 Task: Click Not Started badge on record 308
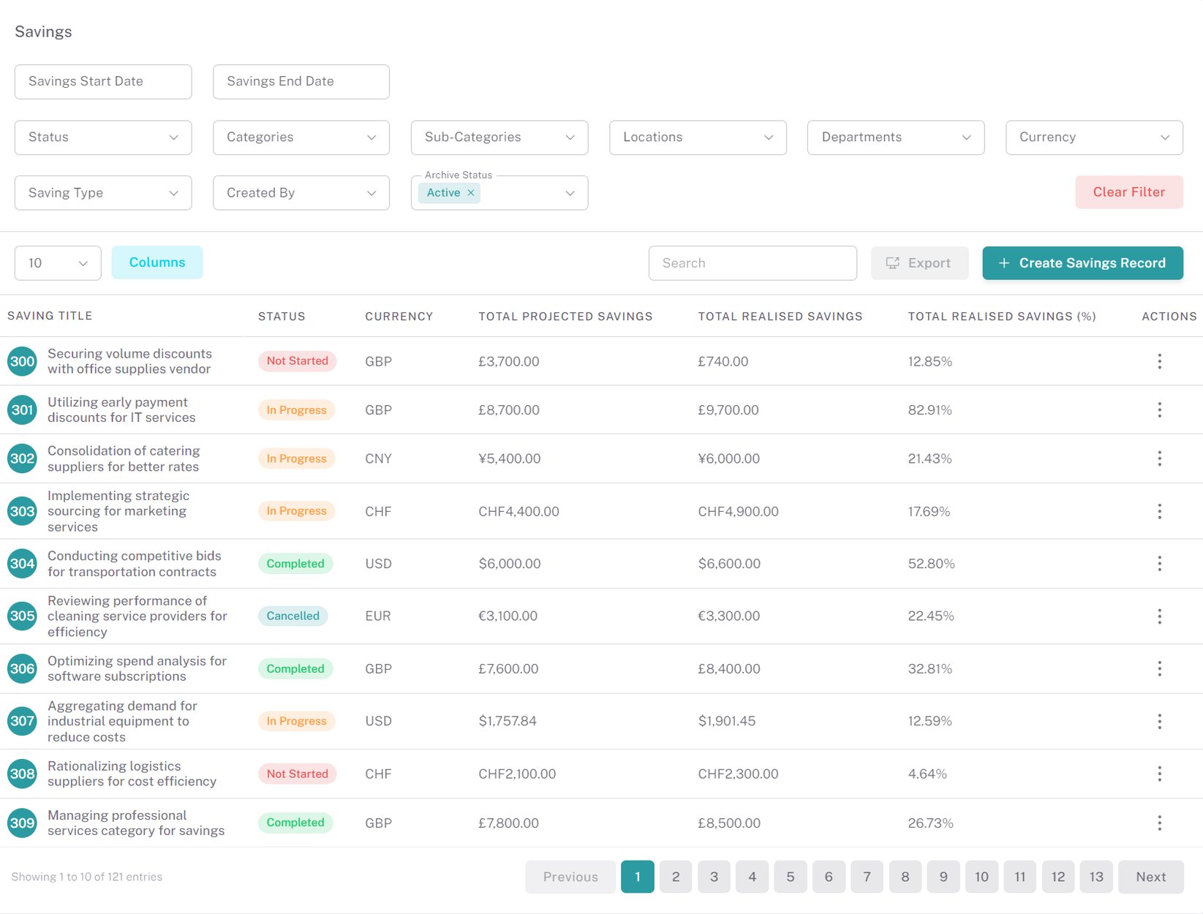tap(297, 774)
